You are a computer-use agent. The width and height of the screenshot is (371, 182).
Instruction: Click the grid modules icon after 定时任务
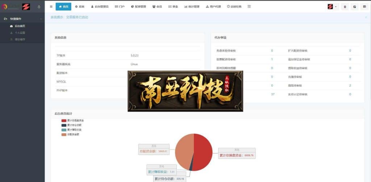(249, 6)
